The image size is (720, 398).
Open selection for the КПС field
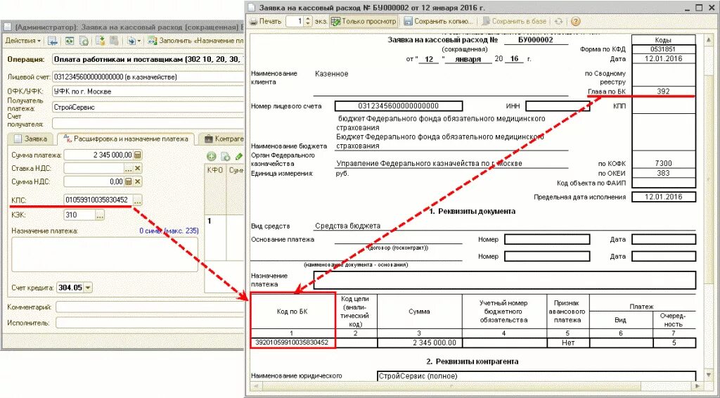tap(138, 200)
